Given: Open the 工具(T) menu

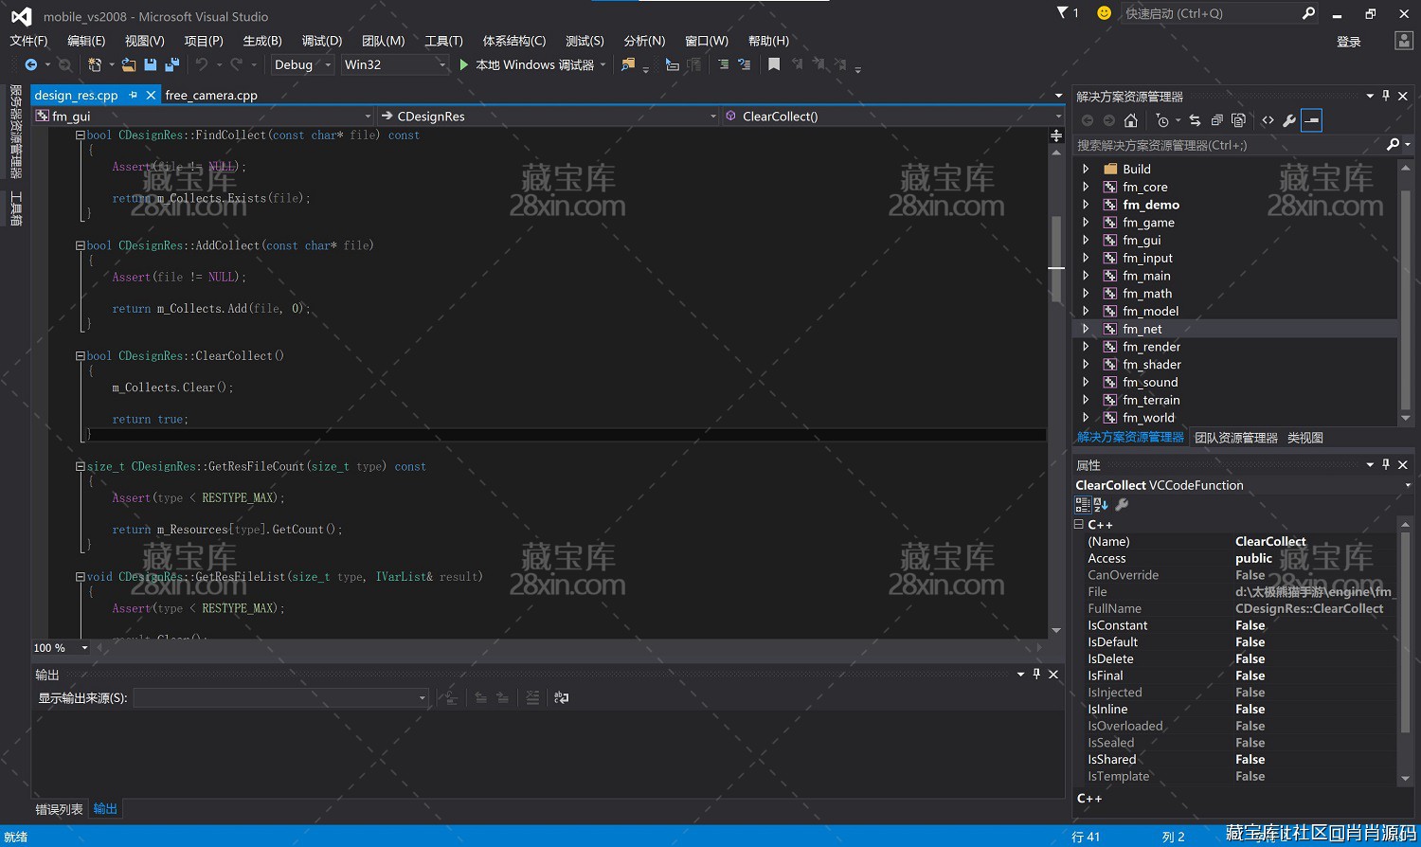Looking at the screenshot, I should [x=443, y=41].
